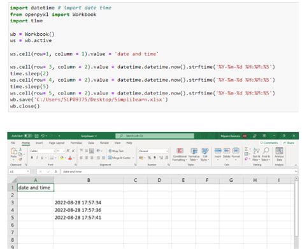Click the Share button
Image resolution: width=302 pixels, height=249 pixels.
click(x=289, y=143)
